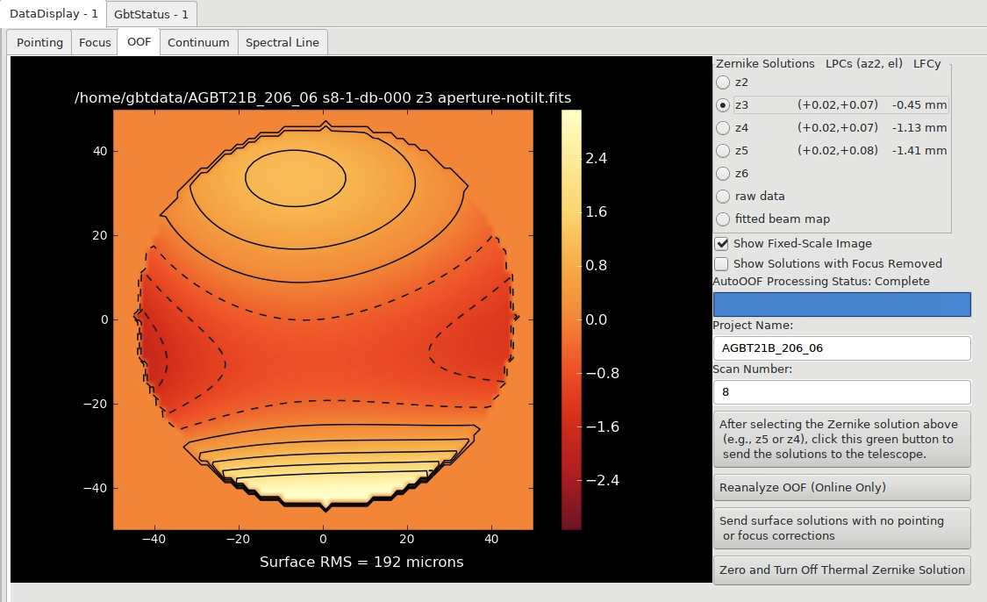Click Reanalyze OOF (Online Only)
The height and width of the screenshot is (602, 987).
click(x=841, y=487)
